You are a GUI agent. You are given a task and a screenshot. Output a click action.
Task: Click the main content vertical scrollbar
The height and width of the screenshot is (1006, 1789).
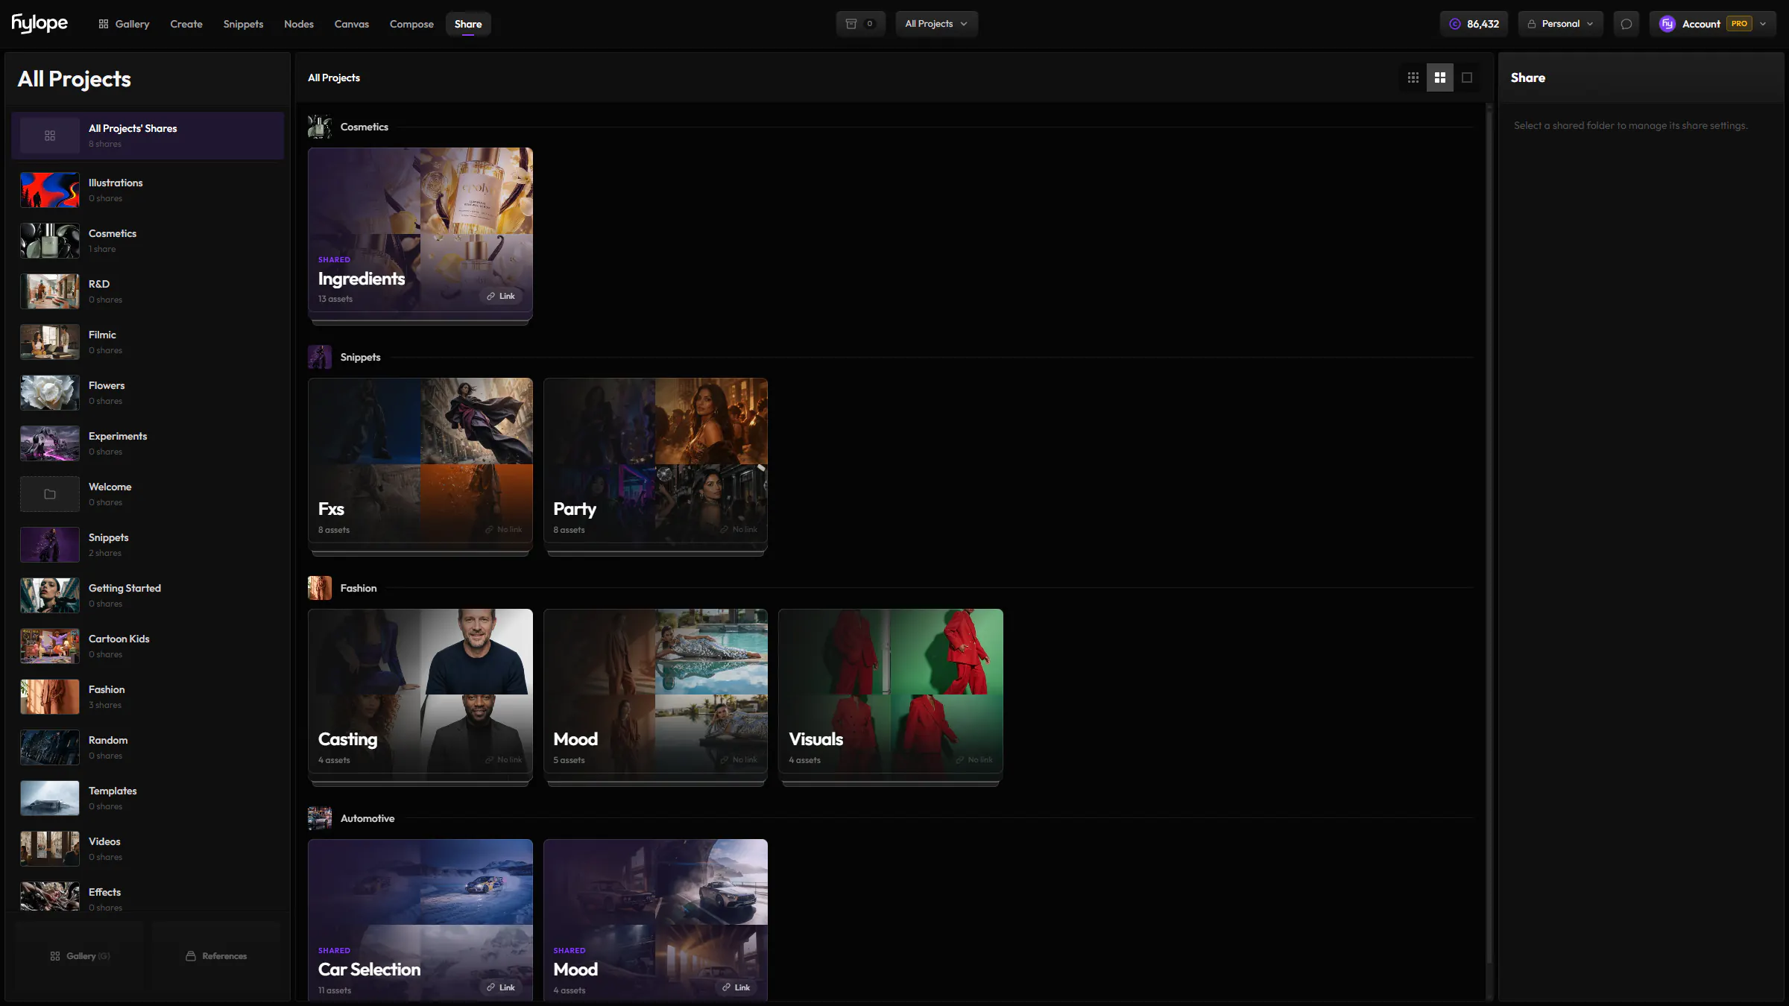click(1489, 537)
